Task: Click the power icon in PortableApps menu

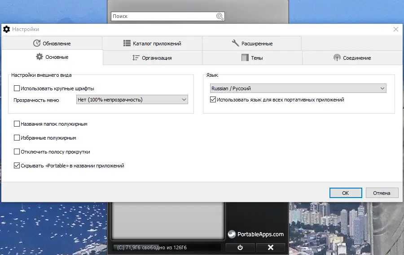Action: coord(240,247)
